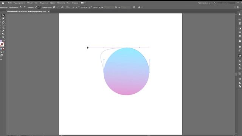
Task: Hide handles for multiple selected anchors
Action: pos(39,7)
